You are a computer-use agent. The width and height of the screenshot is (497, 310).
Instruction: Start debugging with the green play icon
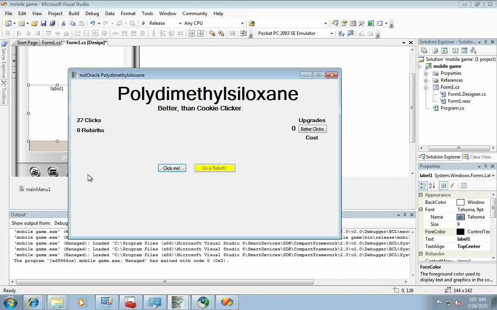coord(144,23)
